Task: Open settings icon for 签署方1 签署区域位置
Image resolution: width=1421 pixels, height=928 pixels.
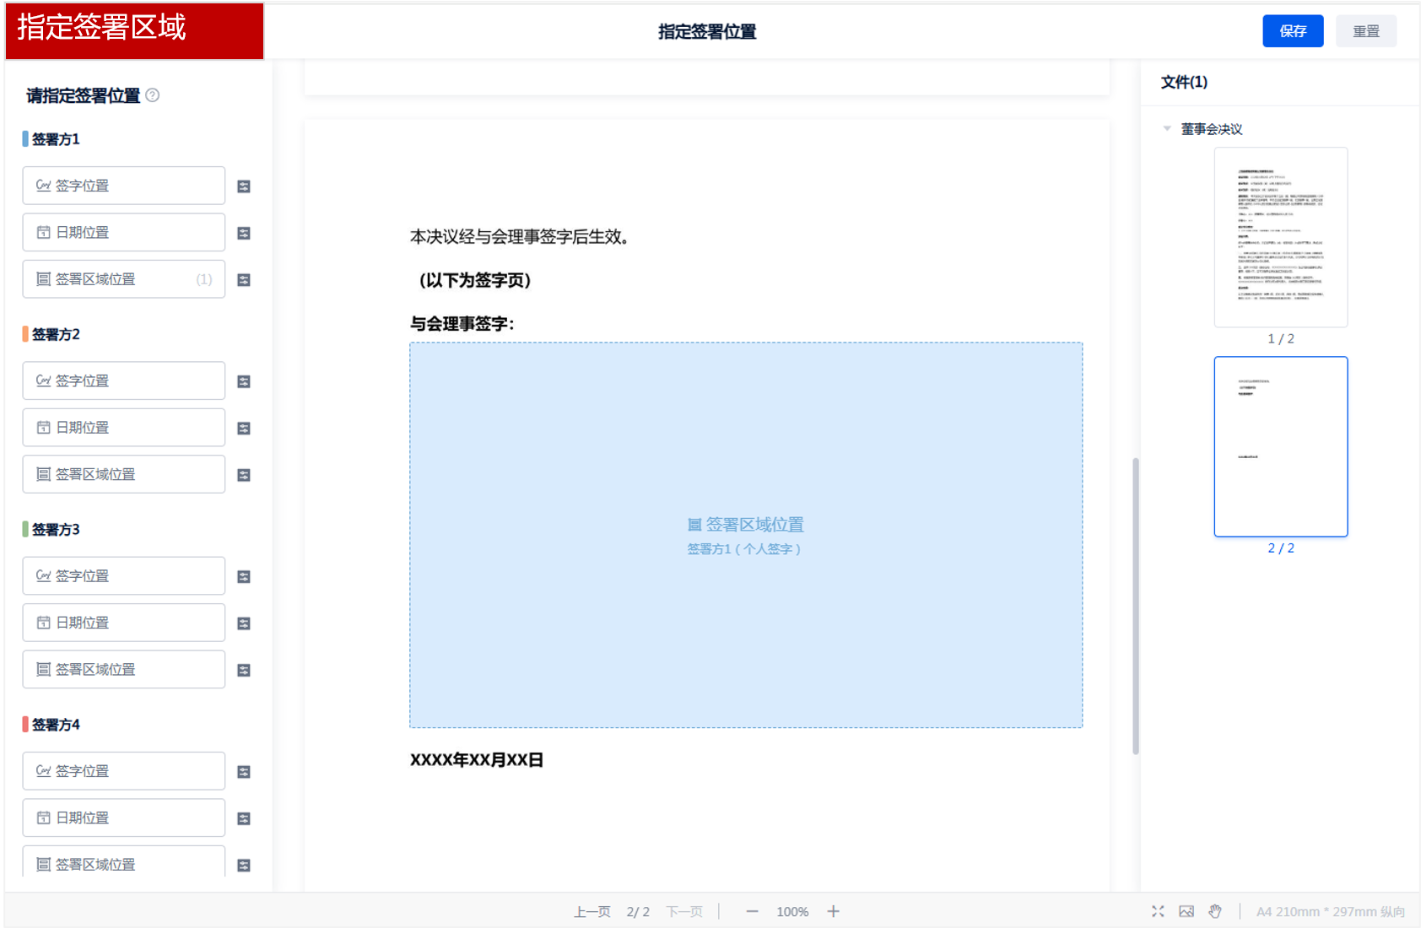Action: pos(244,280)
